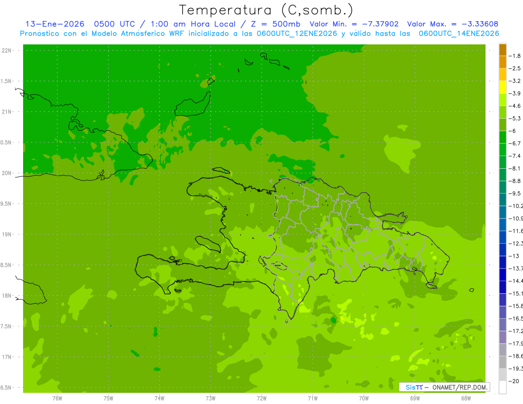This screenshot has height=404, width=523.
Task: Click the 20N latitude axis label
Action: tap(7, 173)
